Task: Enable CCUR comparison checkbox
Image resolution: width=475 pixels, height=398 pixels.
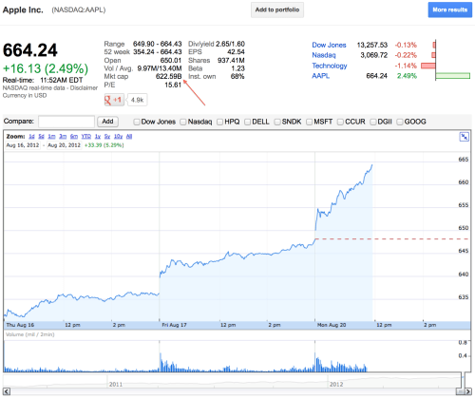Action: tap(340, 122)
